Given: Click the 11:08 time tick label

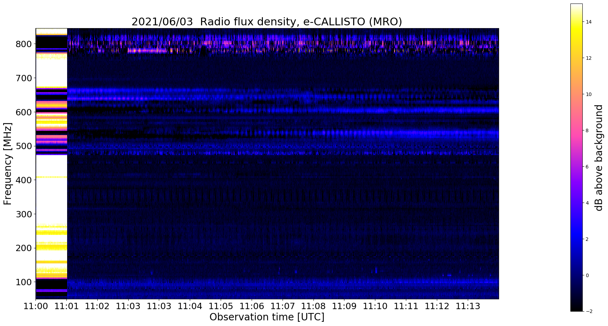Looking at the screenshot, I should click(313, 306).
